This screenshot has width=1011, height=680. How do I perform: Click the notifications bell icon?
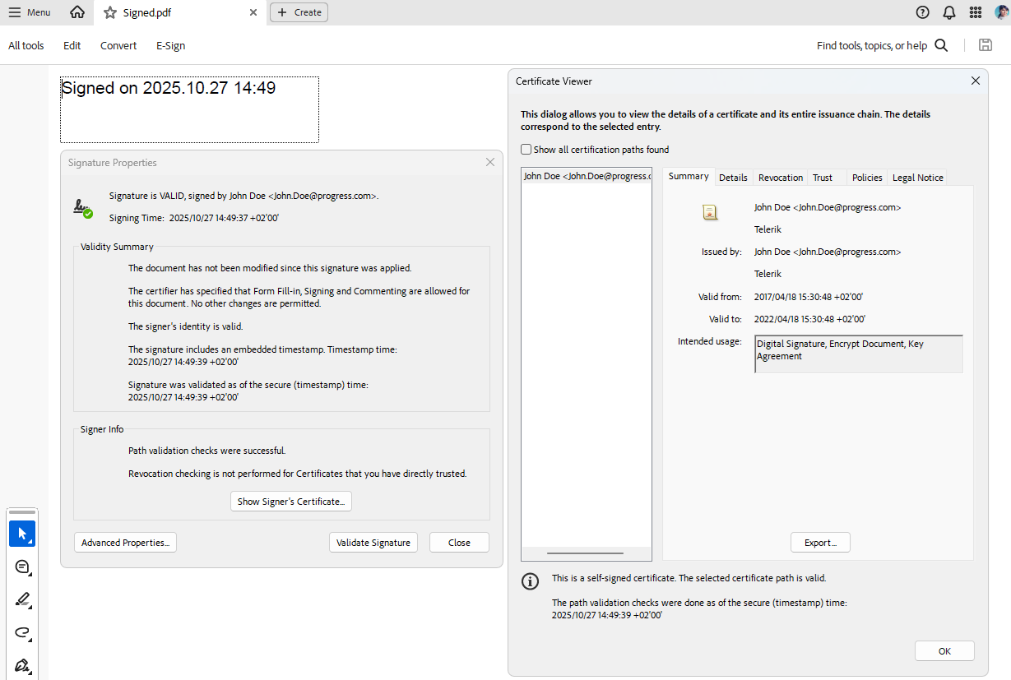click(x=948, y=12)
